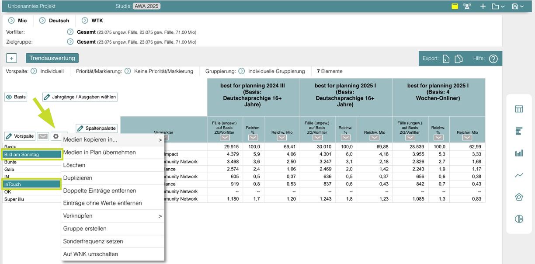Click the broadcast antenna icon
This screenshot has width=535, height=264.
pyautogui.click(x=467, y=7)
